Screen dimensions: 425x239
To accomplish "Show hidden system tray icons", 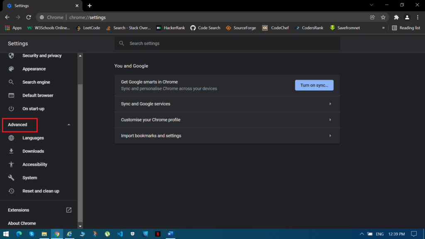I will click(361, 234).
